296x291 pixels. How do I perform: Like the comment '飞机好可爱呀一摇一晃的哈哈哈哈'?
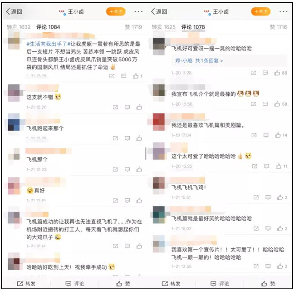pos(280,73)
